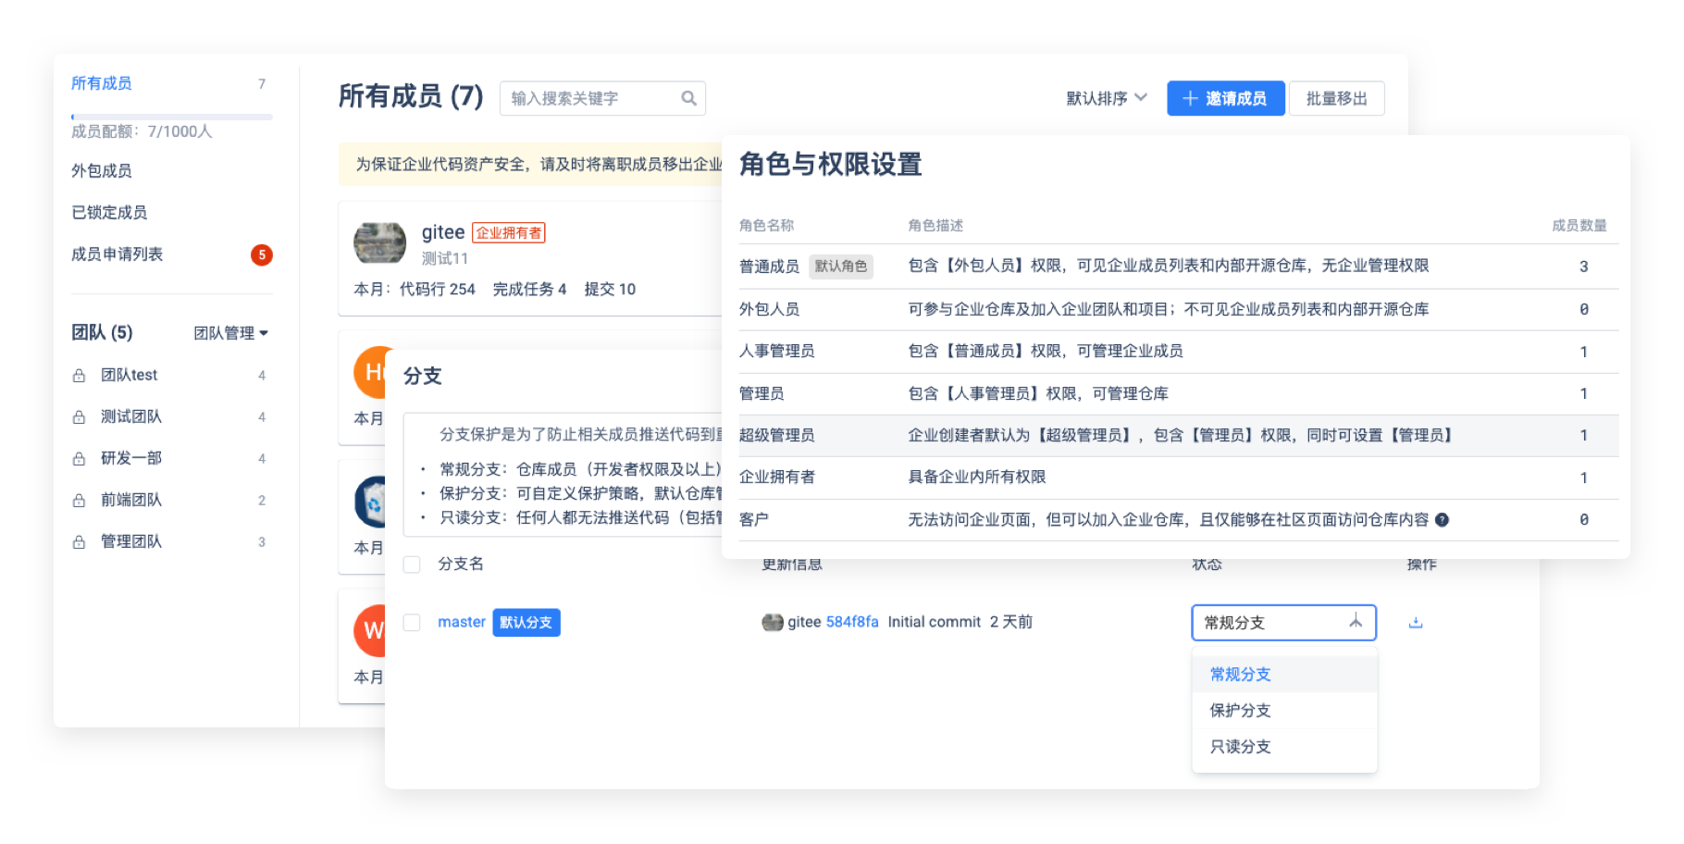Focus the 输入搜索关键字 search field
The image size is (1684, 844).
click(x=592, y=98)
